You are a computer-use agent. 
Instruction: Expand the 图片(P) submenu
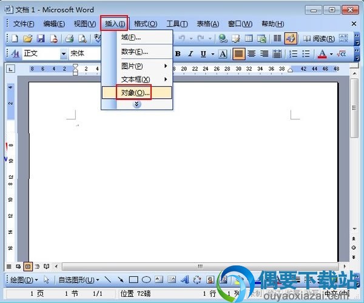[x=137, y=66]
